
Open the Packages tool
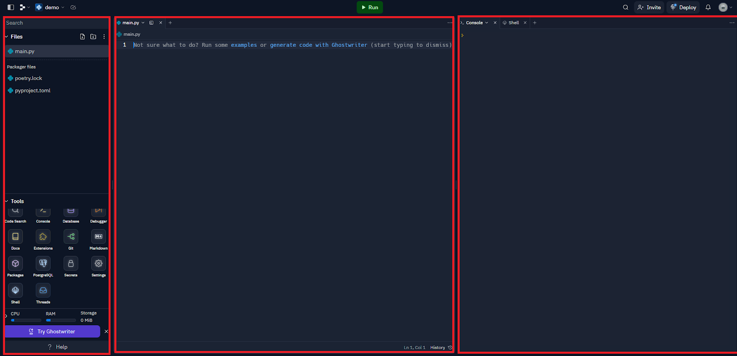[x=15, y=264]
